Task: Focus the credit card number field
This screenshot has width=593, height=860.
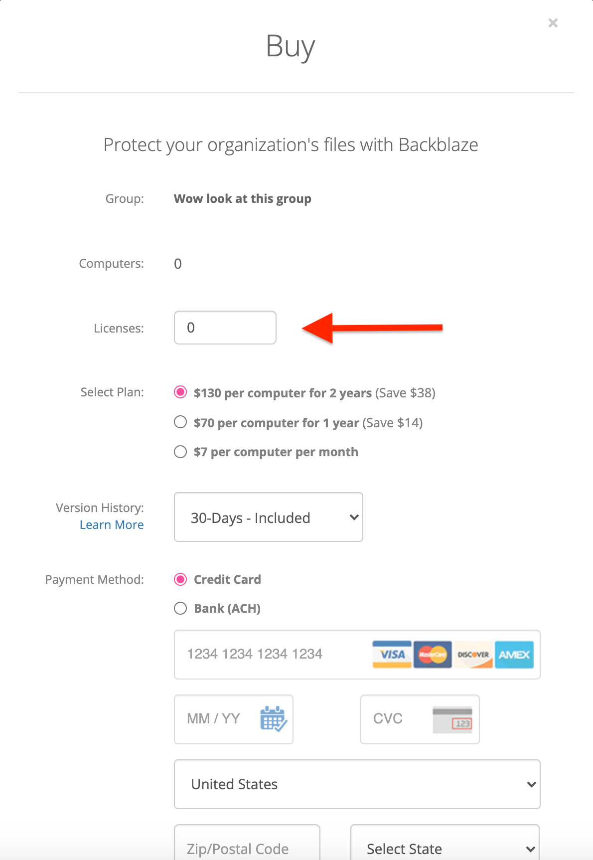Action: 357,655
